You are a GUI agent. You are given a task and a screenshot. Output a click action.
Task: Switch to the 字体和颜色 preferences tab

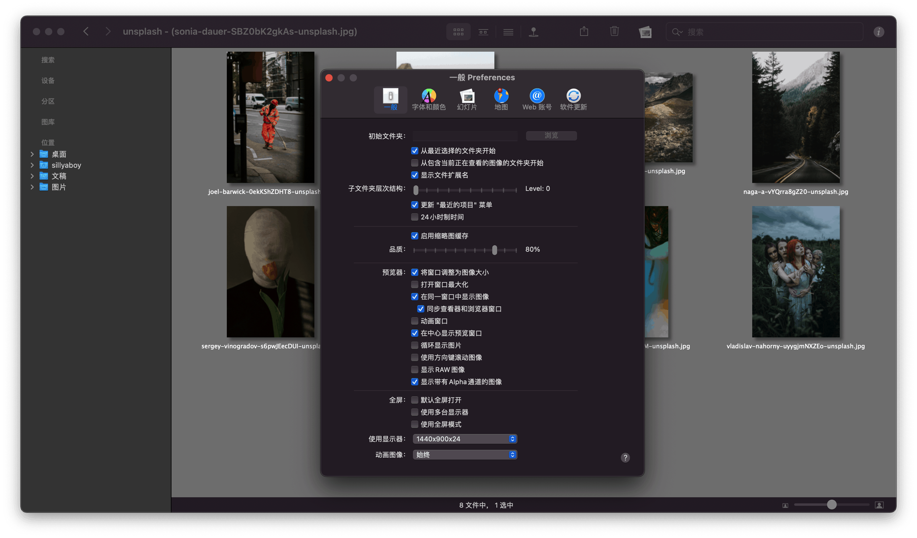(428, 99)
